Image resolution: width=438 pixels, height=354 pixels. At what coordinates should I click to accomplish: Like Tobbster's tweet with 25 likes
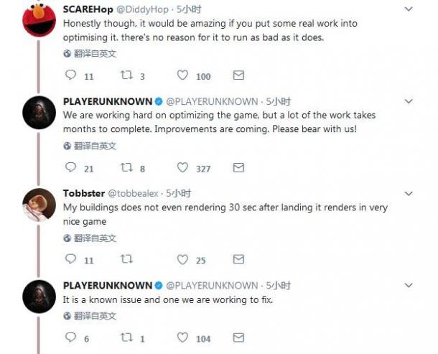pyautogui.click(x=182, y=259)
